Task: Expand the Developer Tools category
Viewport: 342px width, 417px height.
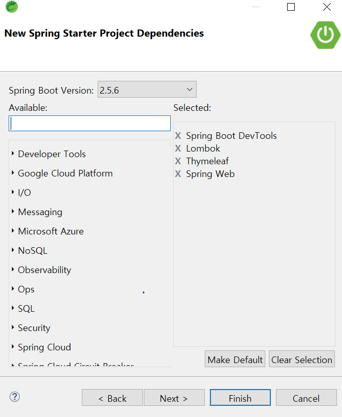Action: click(13, 153)
